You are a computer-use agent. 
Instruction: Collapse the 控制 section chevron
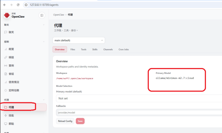tap(44, 42)
